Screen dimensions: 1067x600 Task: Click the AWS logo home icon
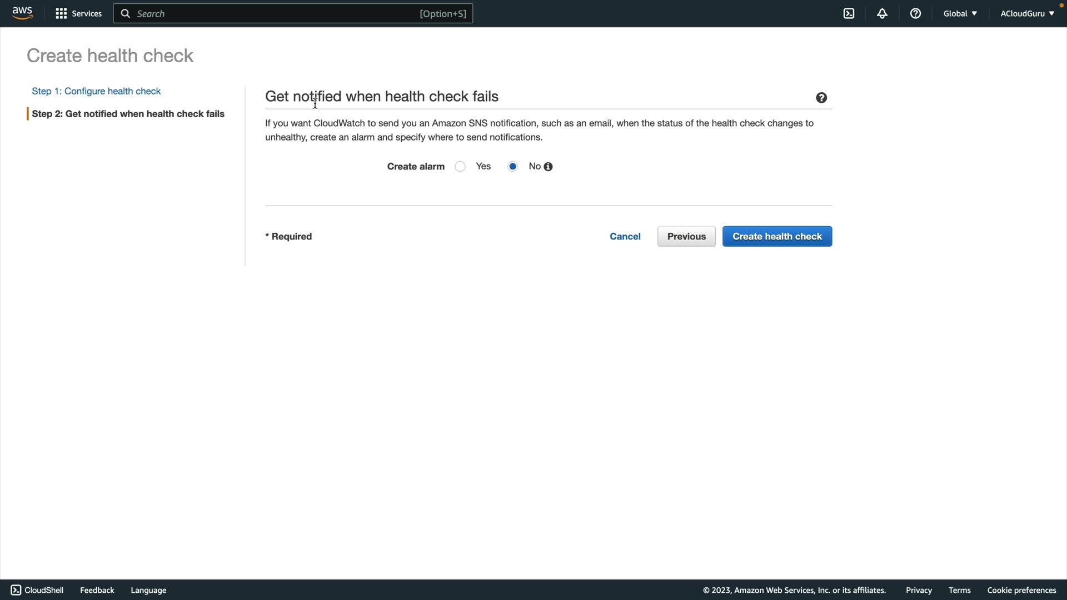pyautogui.click(x=22, y=13)
